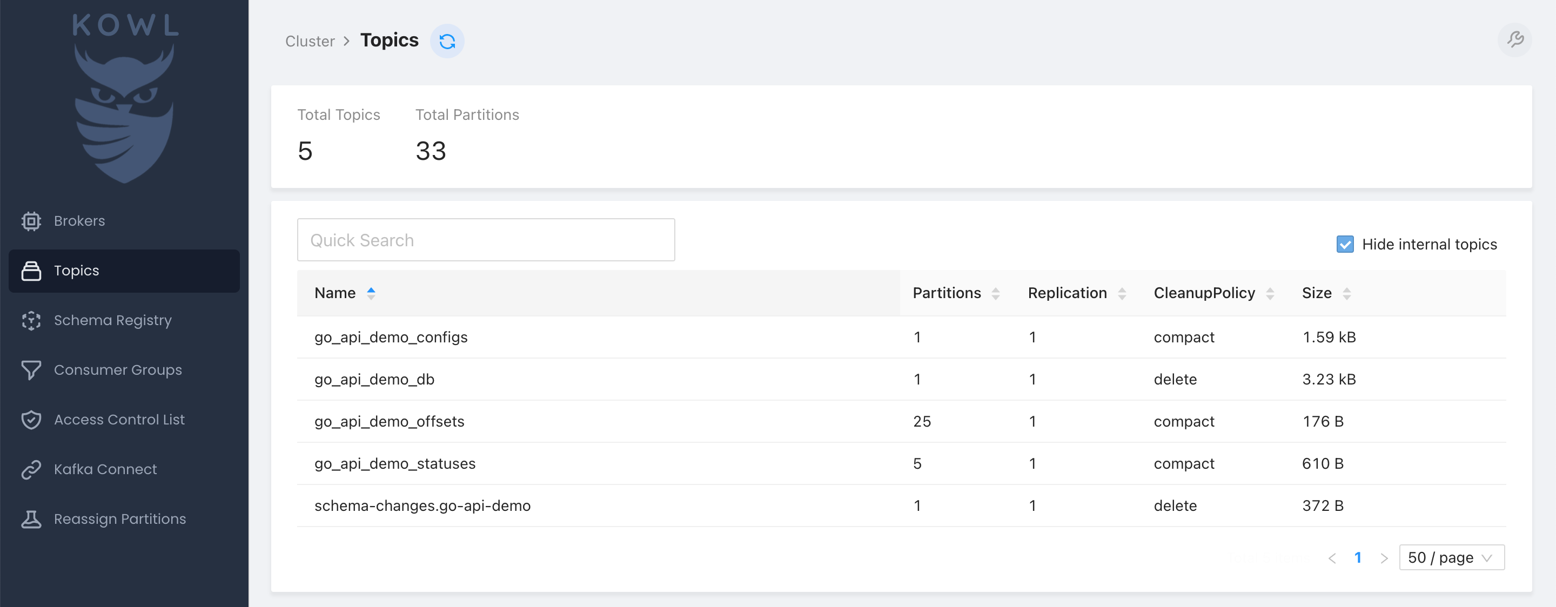Screen dimensions: 1556x607
Task: Click the Consumer Groups funnel icon
Action: [x=31, y=369]
